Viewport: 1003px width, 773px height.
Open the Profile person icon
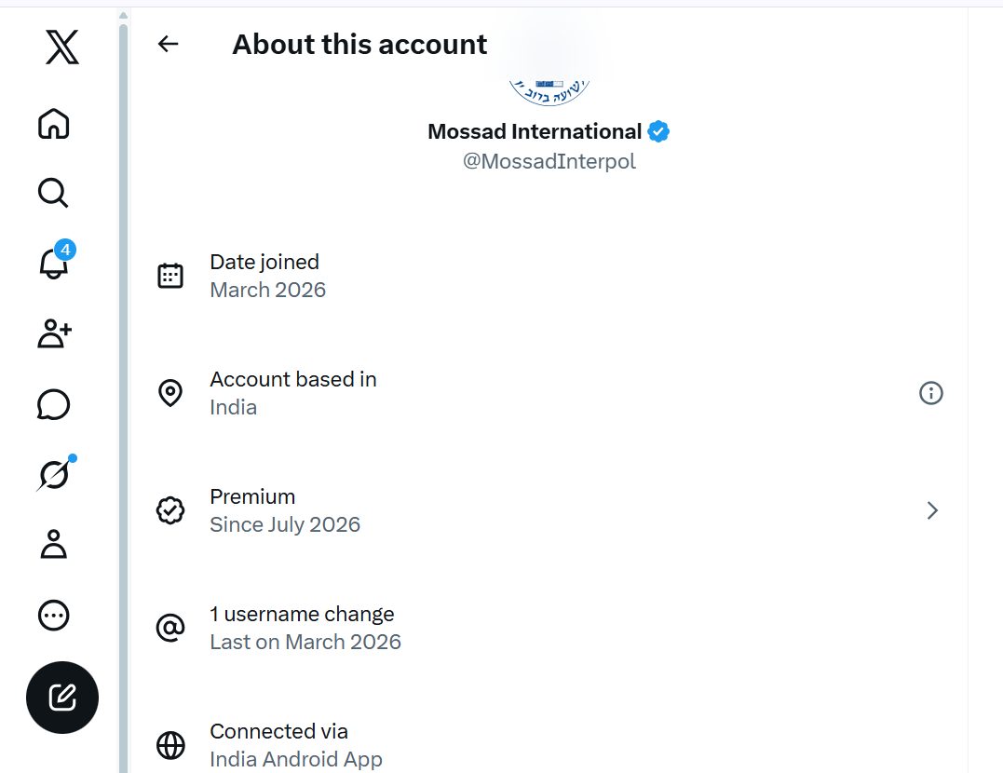coord(54,545)
